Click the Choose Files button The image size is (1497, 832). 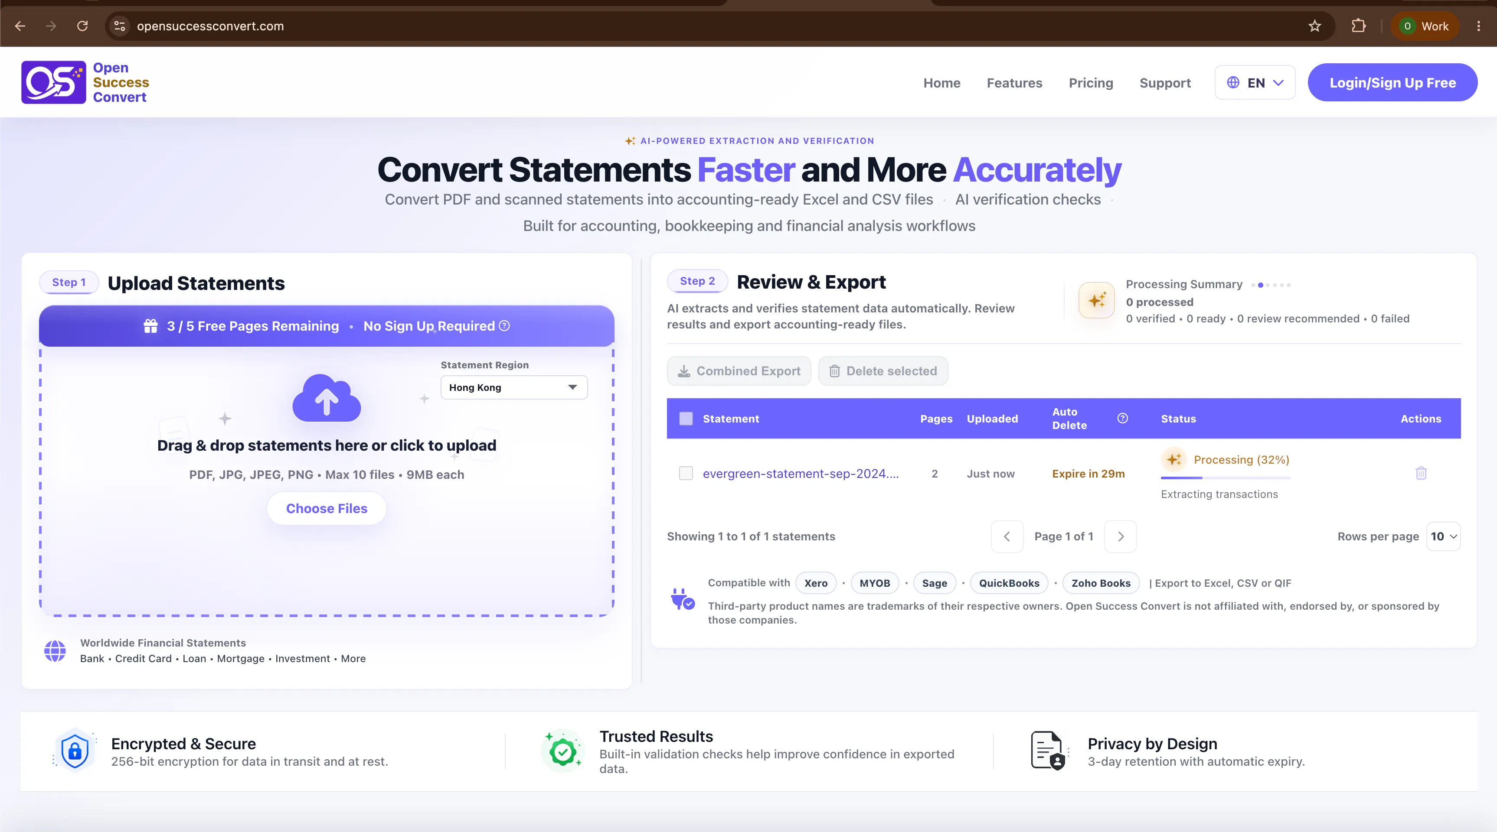click(327, 508)
